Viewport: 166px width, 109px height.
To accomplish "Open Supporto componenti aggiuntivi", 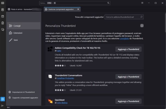I will (x=23, y=98).
